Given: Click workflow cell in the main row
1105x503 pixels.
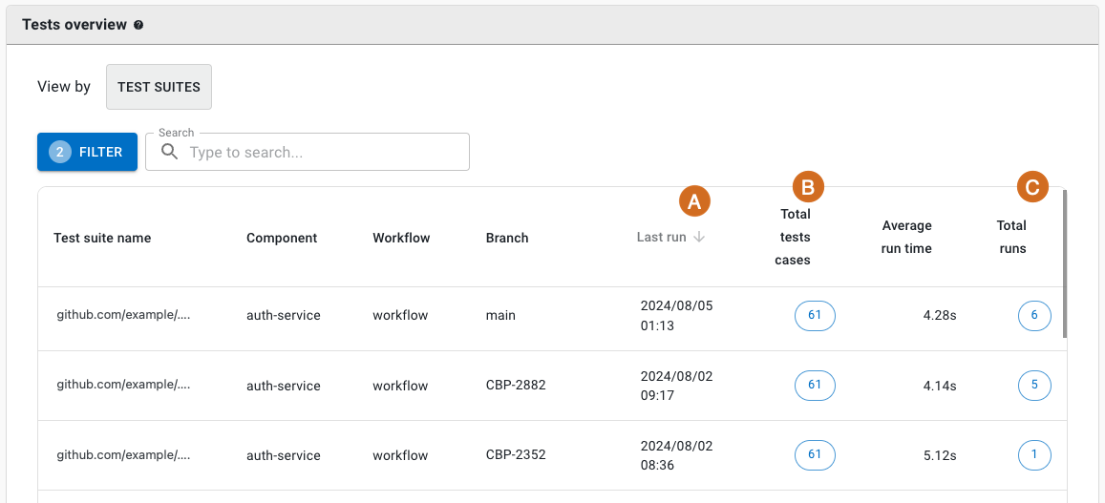Looking at the screenshot, I should (400, 316).
